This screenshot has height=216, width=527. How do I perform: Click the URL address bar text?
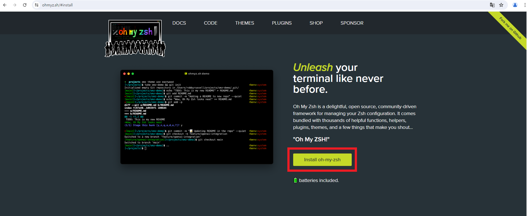tap(57, 5)
